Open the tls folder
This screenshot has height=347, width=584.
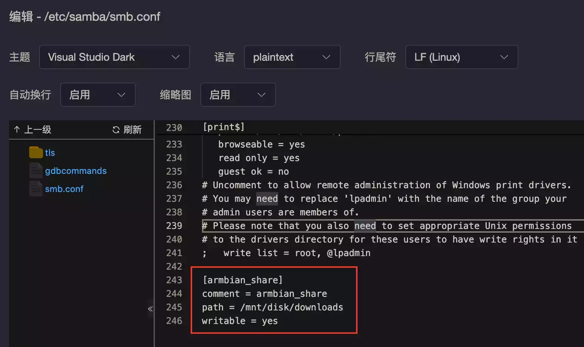[50, 153]
